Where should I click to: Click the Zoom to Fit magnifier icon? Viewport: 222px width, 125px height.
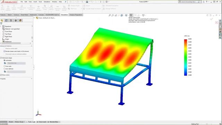click(110, 15)
